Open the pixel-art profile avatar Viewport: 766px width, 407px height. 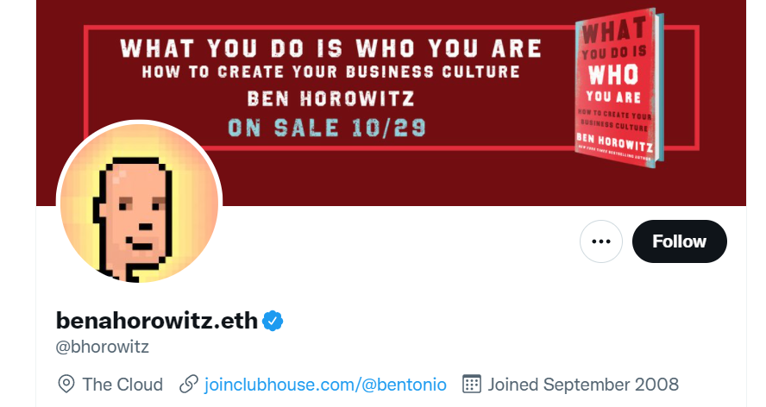pyautogui.click(x=139, y=203)
